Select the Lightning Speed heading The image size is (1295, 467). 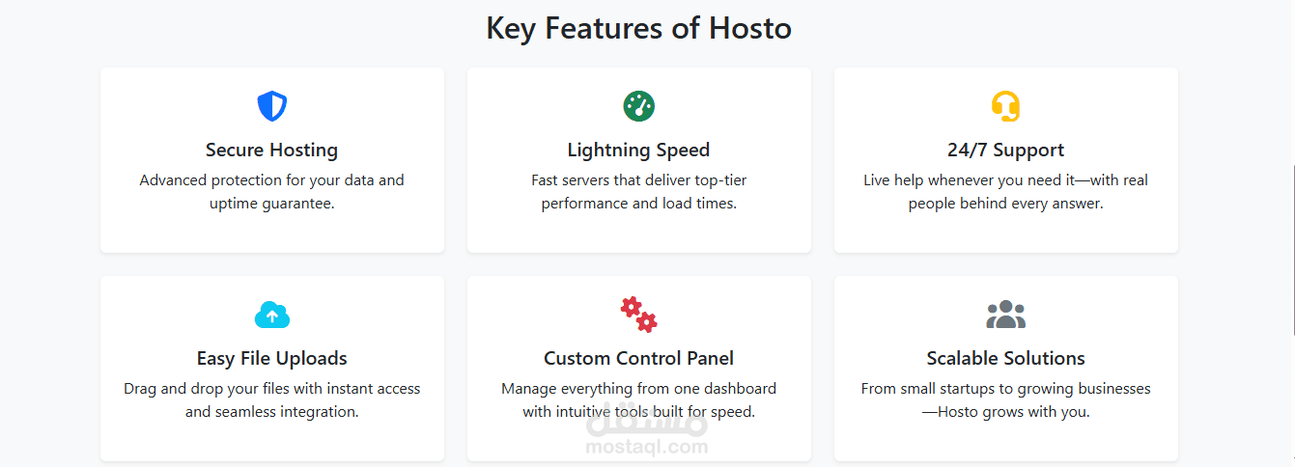pos(639,150)
